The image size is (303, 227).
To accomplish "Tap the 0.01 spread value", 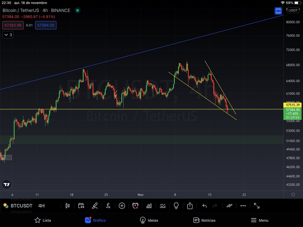I will point(30,25).
